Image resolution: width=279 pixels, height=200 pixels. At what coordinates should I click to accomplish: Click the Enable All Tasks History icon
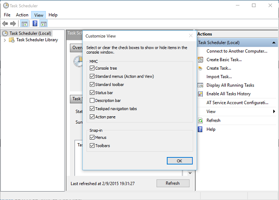pyautogui.click(x=200, y=94)
